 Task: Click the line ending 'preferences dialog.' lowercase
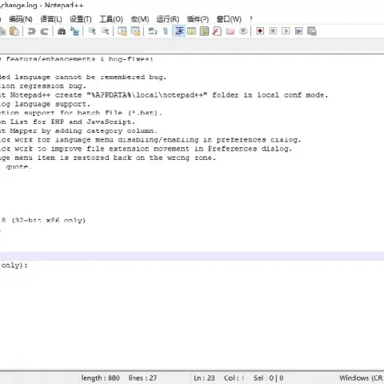[150, 140]
